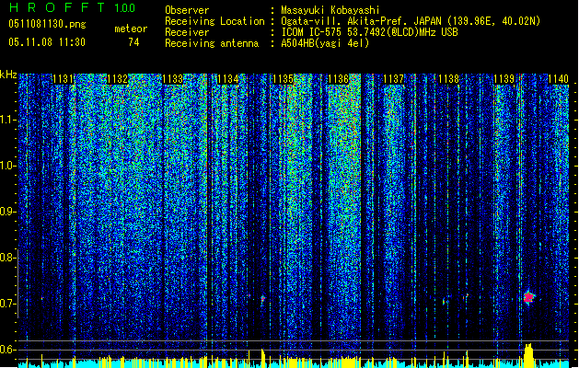Select the filename 0511081130.png
The width and height of the screenshot is (579, 368).
[x=47, y=24]
